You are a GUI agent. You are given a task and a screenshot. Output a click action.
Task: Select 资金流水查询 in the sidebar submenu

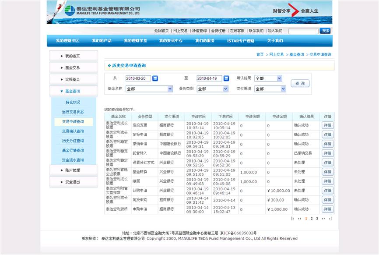tap(73, 160)
